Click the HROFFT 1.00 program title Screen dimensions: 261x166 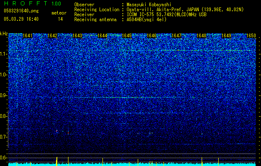(x=32, y=3)
